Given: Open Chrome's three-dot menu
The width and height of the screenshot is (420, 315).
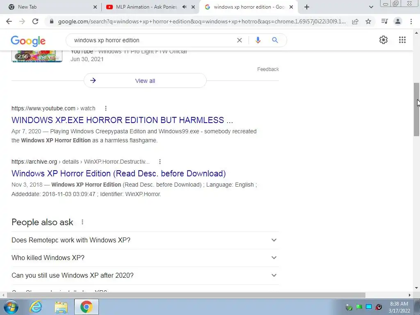Looking at the screenshot, I should tap(411, 21).
